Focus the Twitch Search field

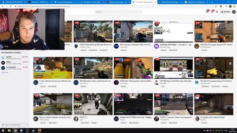click(116, 12)
